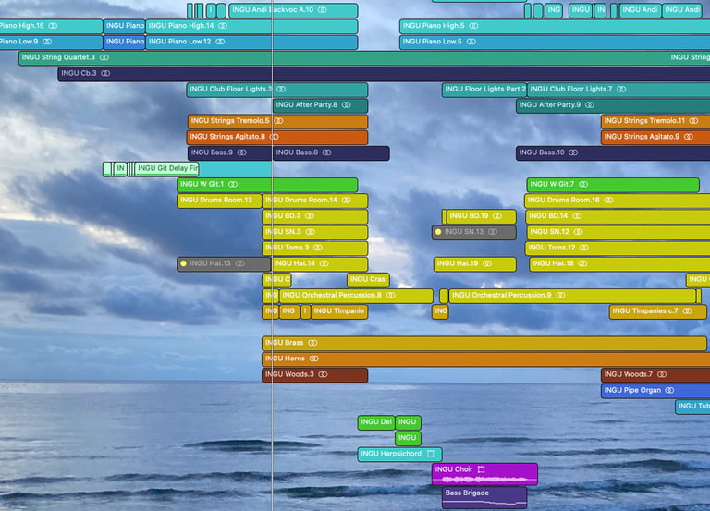The image size is (710, 511).
Task: Select the INGU Cb.3 region
Action: point(384,73)
